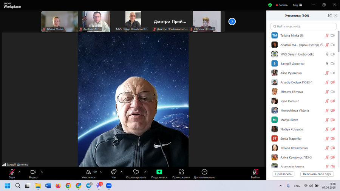This screenshot has width=340, height=191.
Task: Expand reactions arrow next to Отреагировать
Action: 145,172
